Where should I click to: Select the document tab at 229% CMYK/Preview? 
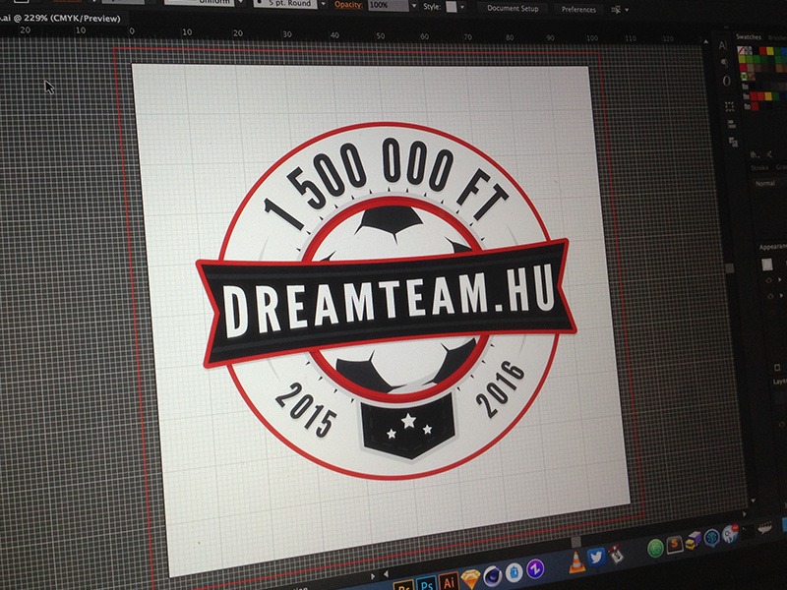63,18
